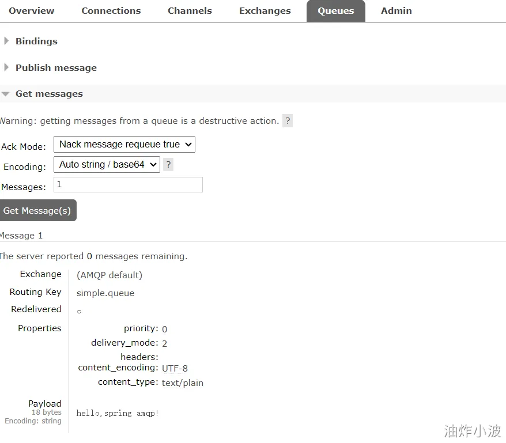Click the Get Message(s) button
This screenshot has height=443, width=506.
pyautogui.click(x=37, y=210)
